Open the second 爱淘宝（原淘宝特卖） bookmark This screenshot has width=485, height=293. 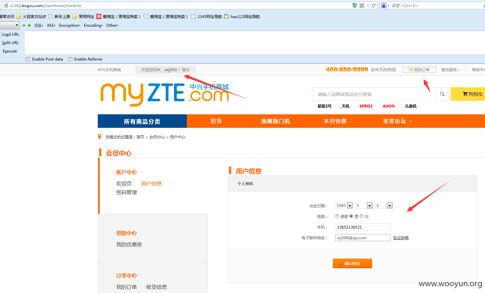[x=166, y=16]
